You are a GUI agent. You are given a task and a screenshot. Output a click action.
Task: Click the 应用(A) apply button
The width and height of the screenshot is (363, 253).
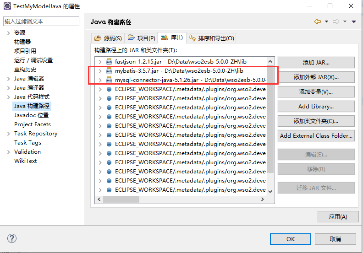338,217
